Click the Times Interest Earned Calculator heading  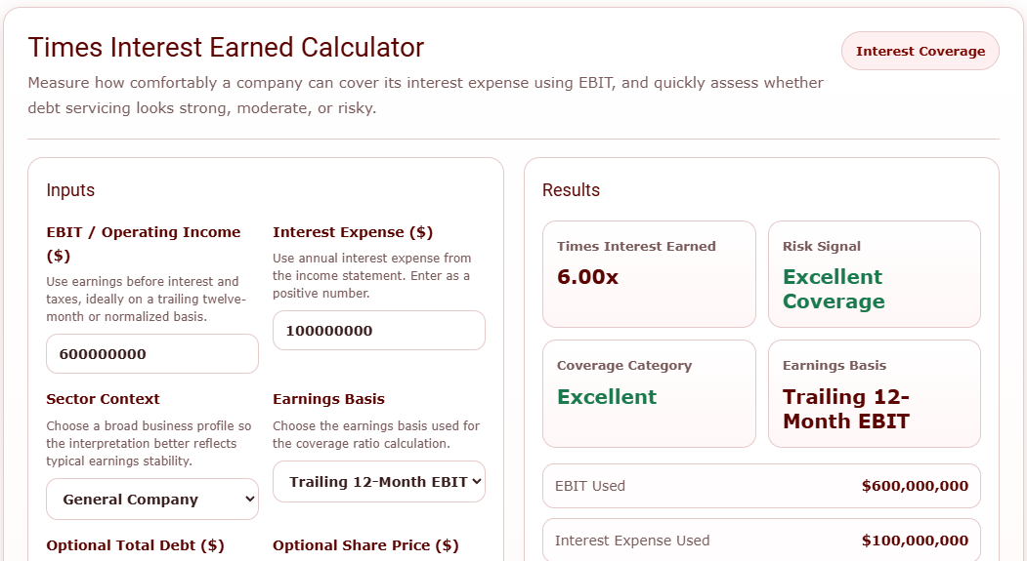pyautogui.click(x=226, y=47)
